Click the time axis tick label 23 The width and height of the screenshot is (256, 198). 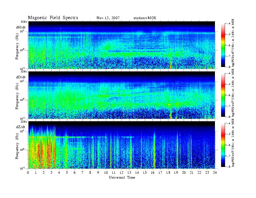pos(207,172)
